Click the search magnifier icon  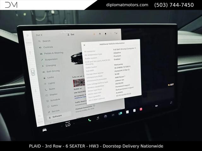tap(39, 41)
